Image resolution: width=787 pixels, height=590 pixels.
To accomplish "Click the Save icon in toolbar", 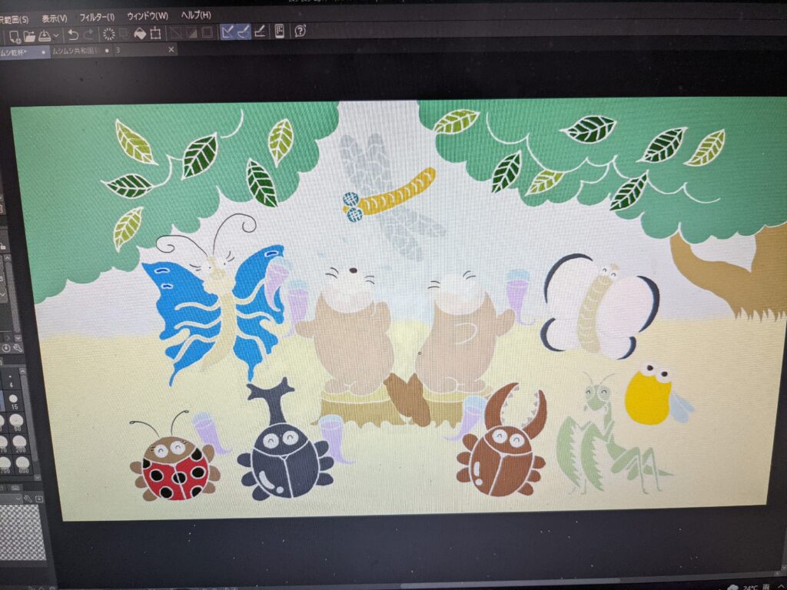I will point(45,35).
